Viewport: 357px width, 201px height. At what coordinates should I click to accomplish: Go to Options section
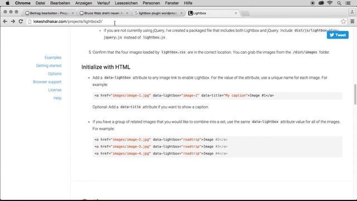click(55, 74)
